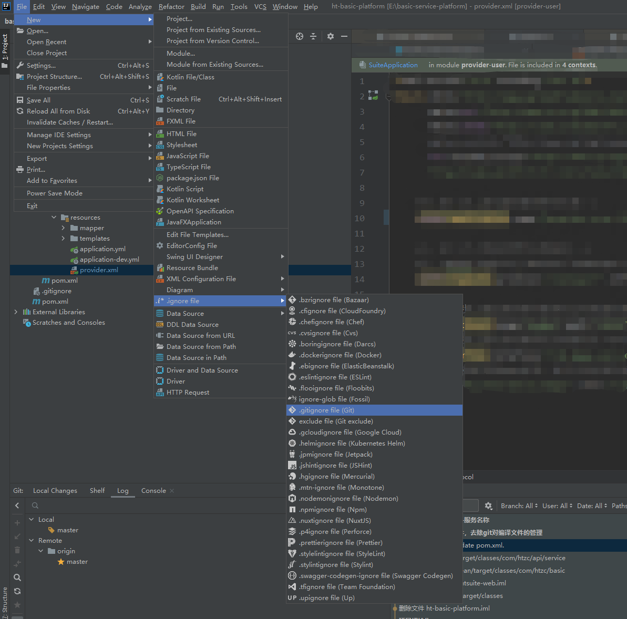The height and width of the screenshot is (619, 627).
Task: Expand the Open Recent submenu arrow
Action: click(x=150, y=42)
